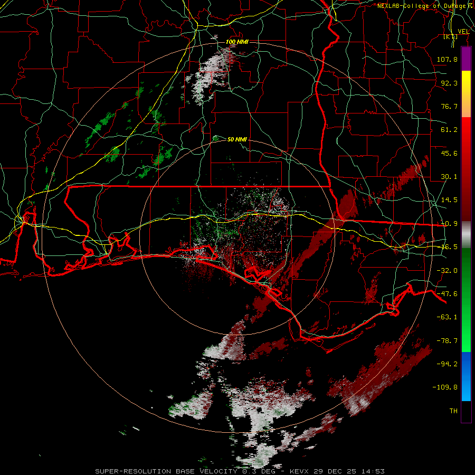Click the TH threshold label
475x475 pixels.
453,411
